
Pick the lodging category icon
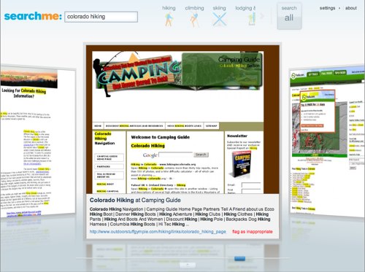coord(251,19)
